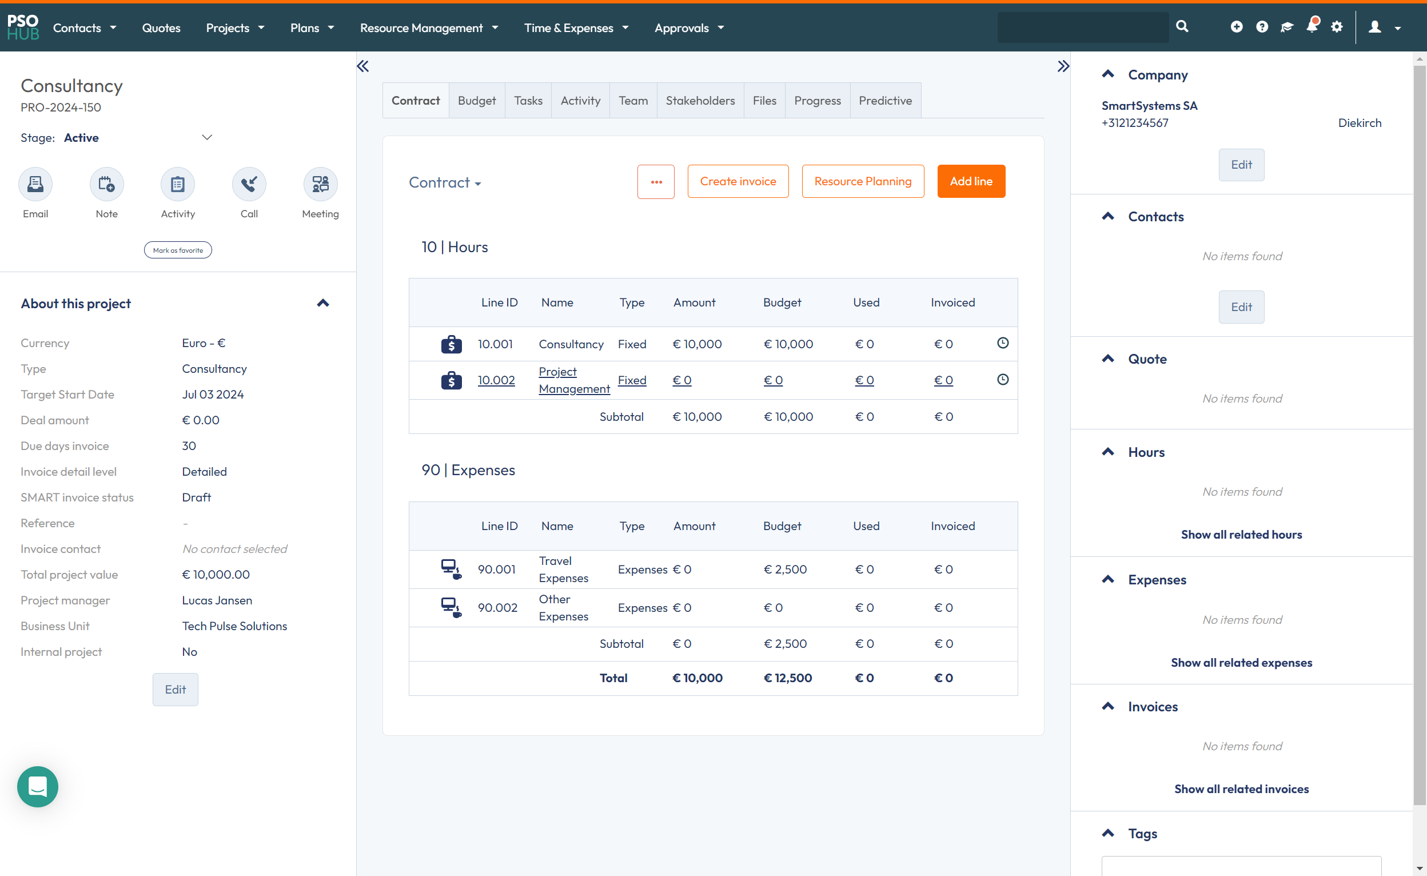Click the Add line button

click(x=971, y=181)
